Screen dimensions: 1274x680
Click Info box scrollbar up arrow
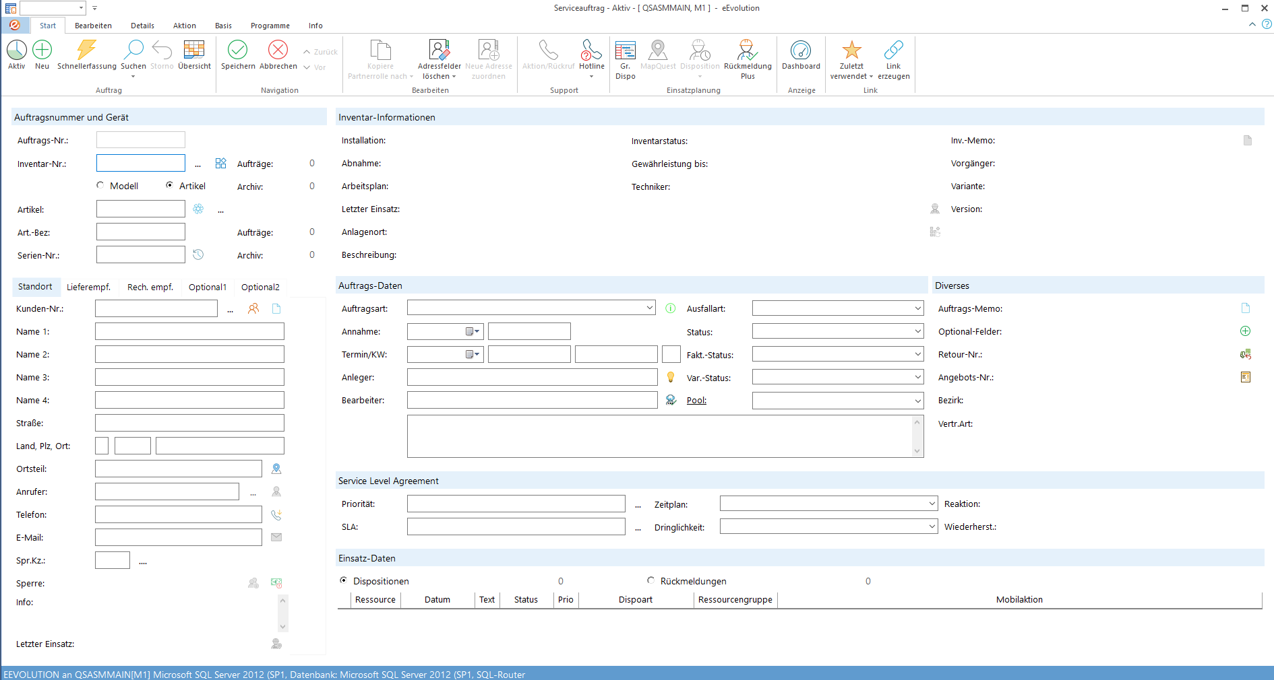[282, 600]
